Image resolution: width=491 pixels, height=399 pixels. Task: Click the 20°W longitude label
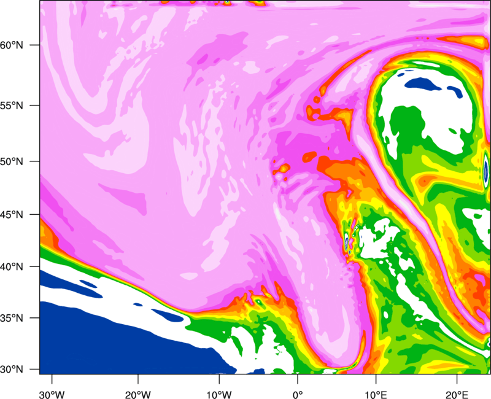[x=138, y=395]
